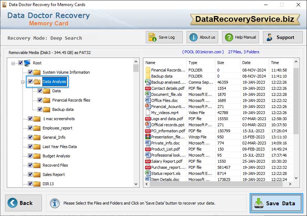Sort by the Type column header
The height and width of the screenshot is (216, 307).
[x=201, y=63]
